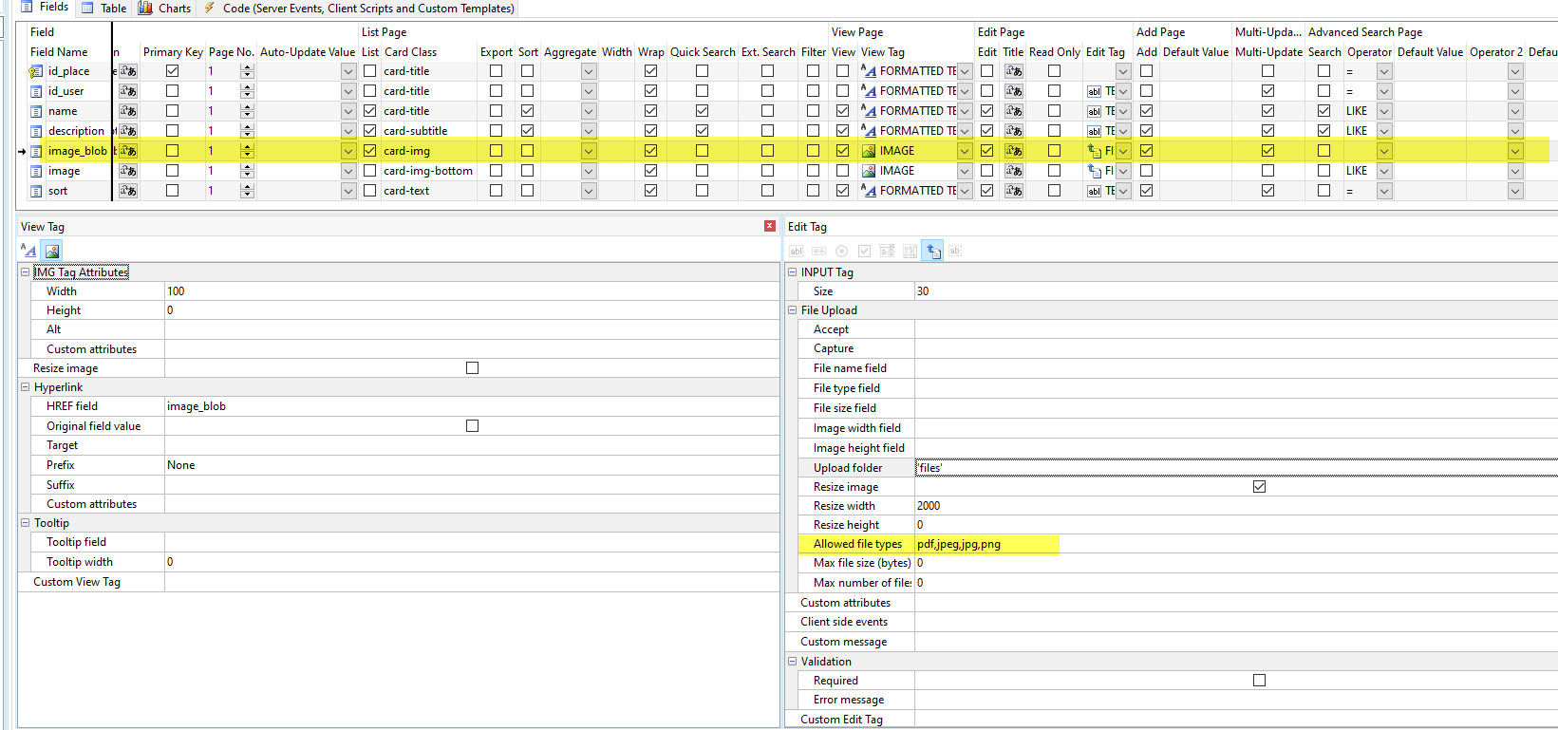Choose the Checkbox edit tag icon

(x=864, y=251)
